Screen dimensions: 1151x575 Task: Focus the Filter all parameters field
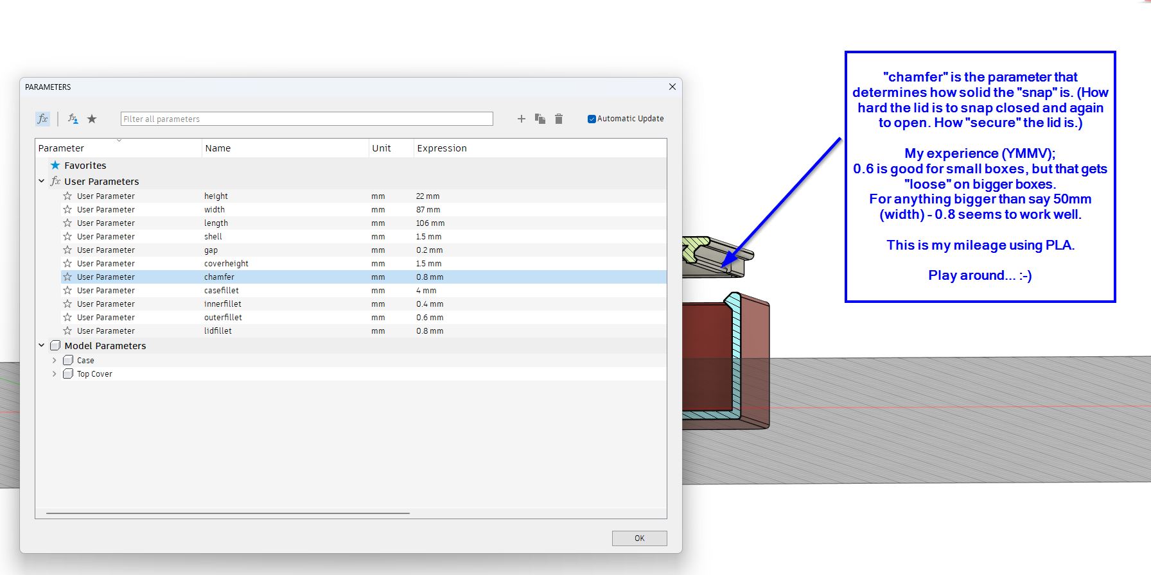tap(306, 119)
